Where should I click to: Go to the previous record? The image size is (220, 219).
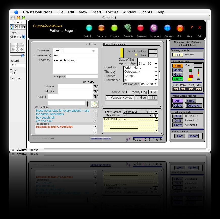click(x=183, y=89)
